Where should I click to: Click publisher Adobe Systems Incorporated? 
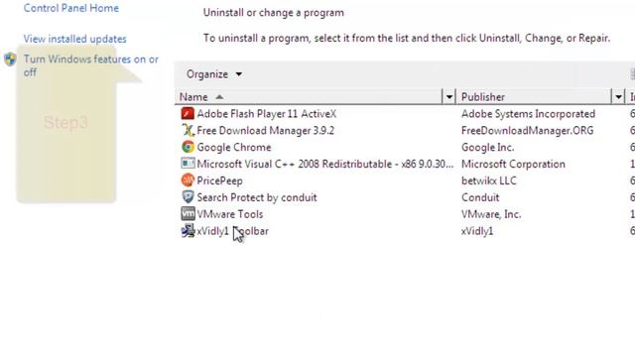point(528,114)
